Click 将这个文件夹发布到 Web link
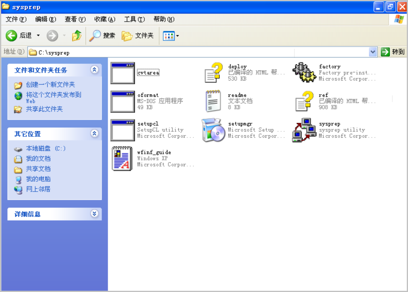This screenshot has width=408, height=292. pyautogui.click(x=53, y=98)
